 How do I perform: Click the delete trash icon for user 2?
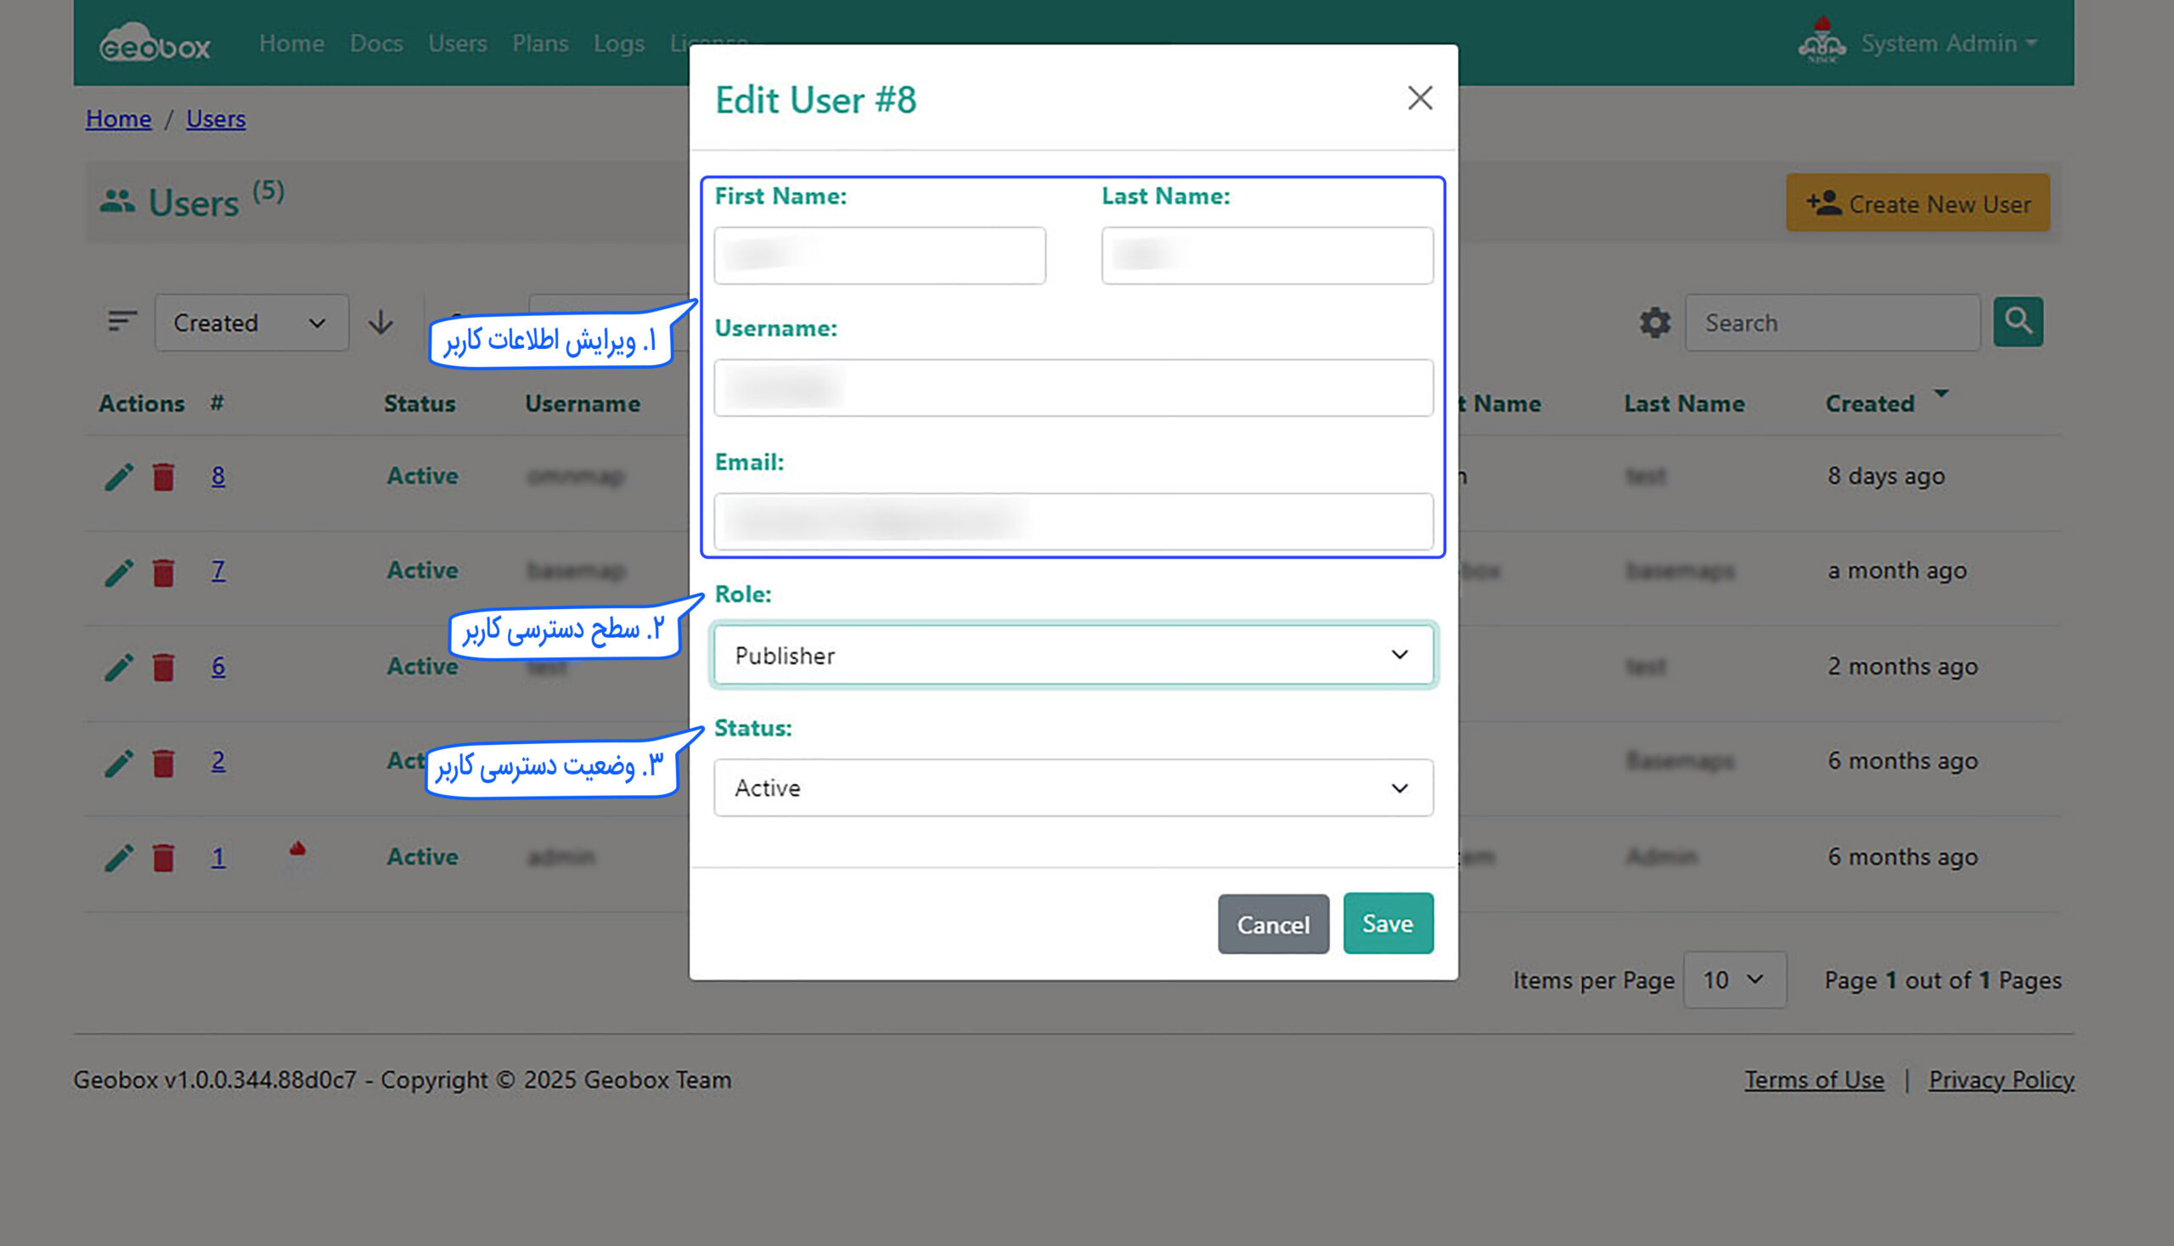point(163,763)
